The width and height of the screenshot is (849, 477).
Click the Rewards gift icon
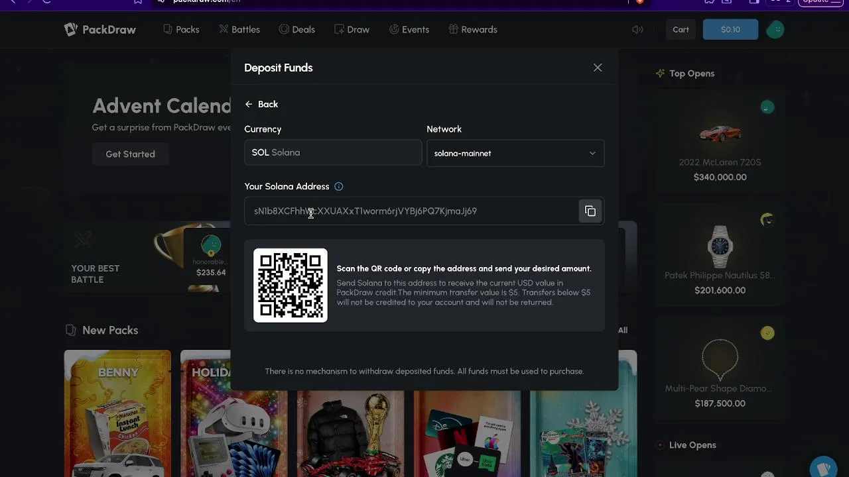tap(454, 29)
